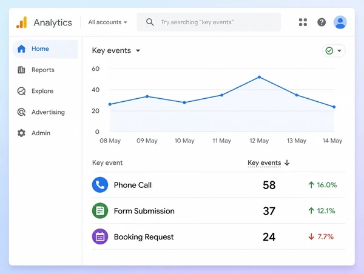Image resolution: width=364 pixels, height=274 pixels.
Task: Click the Key event column header
Action: pyautogui.click(x=107, y=162)
